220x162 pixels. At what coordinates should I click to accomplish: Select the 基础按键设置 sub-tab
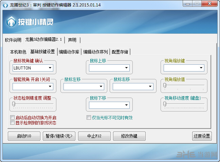pyautogui.click(x=43, y=52)
